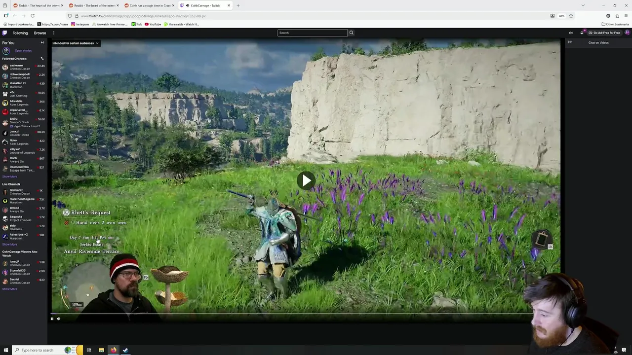This screenshot has height=355, width=632.
Task: Show more live channels
Action: coord(9,245)
